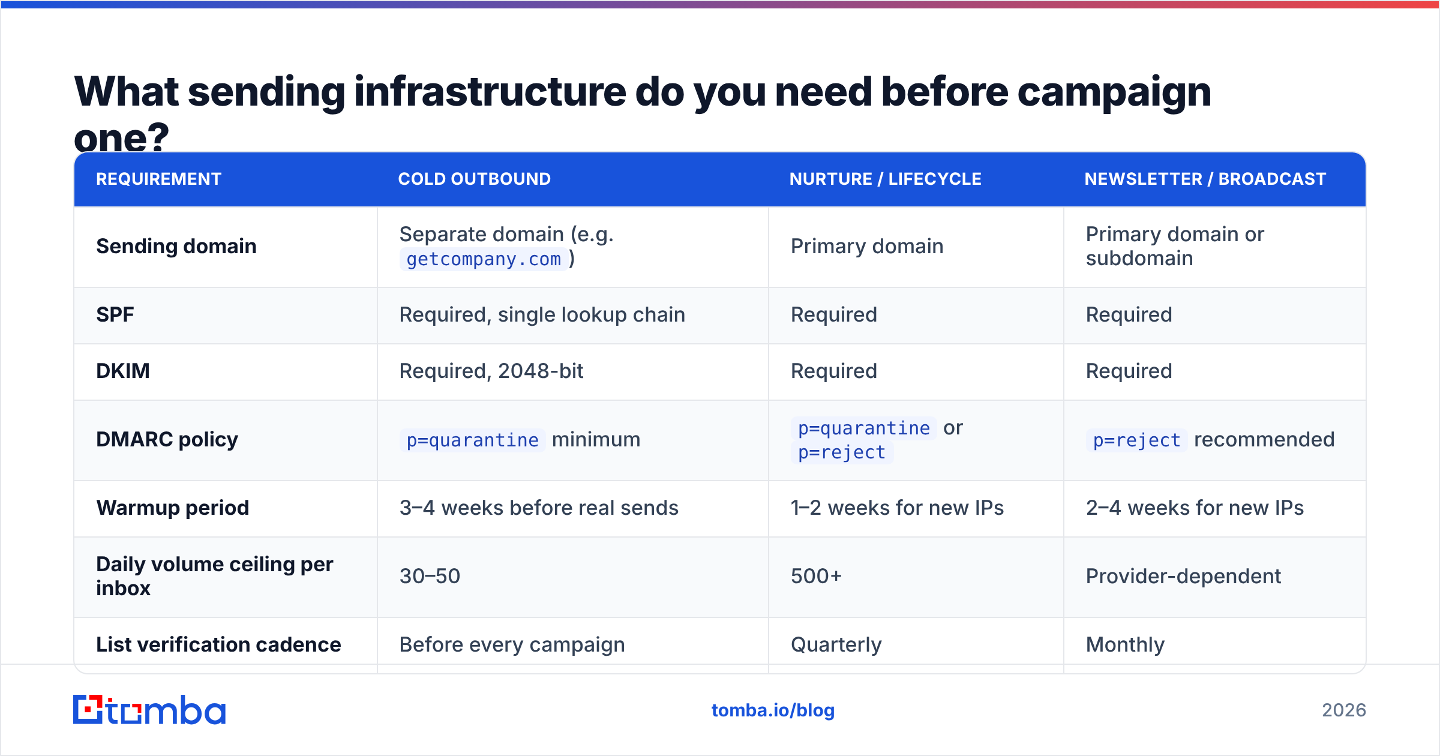Click the NEWSLETTER / BROADCAST column header
The image size is (1440, 756).
[x=1205, y=179]
